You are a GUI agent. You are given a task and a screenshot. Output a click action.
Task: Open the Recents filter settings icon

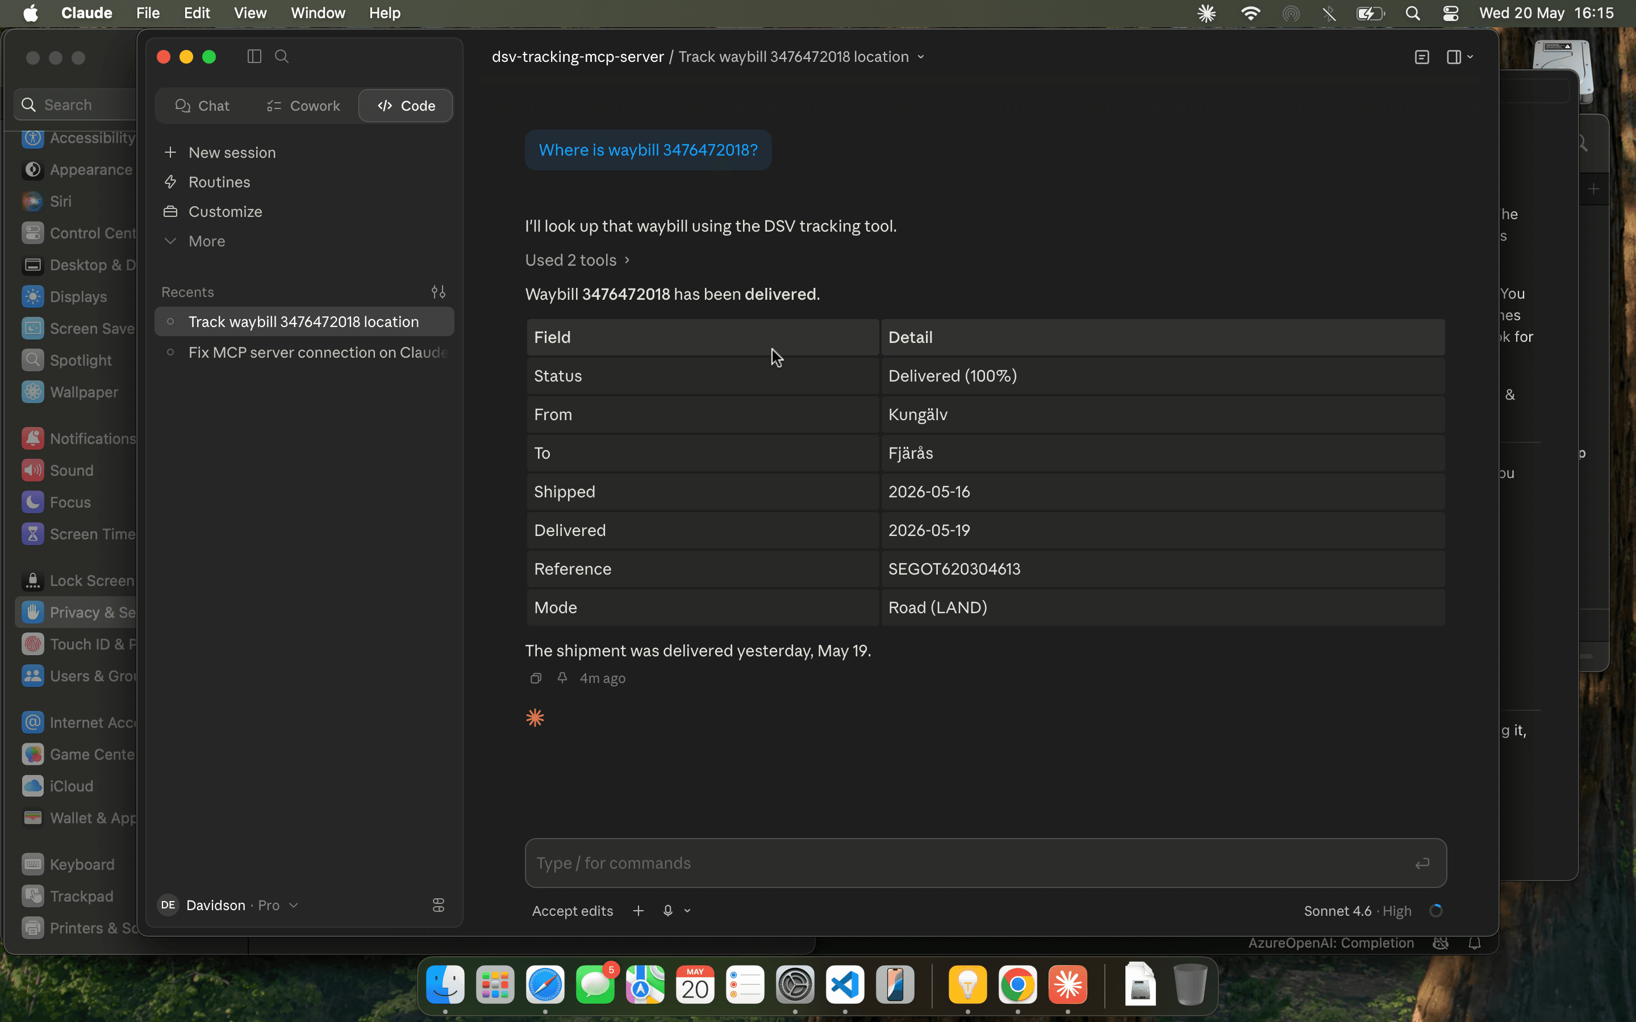[438, 292]
